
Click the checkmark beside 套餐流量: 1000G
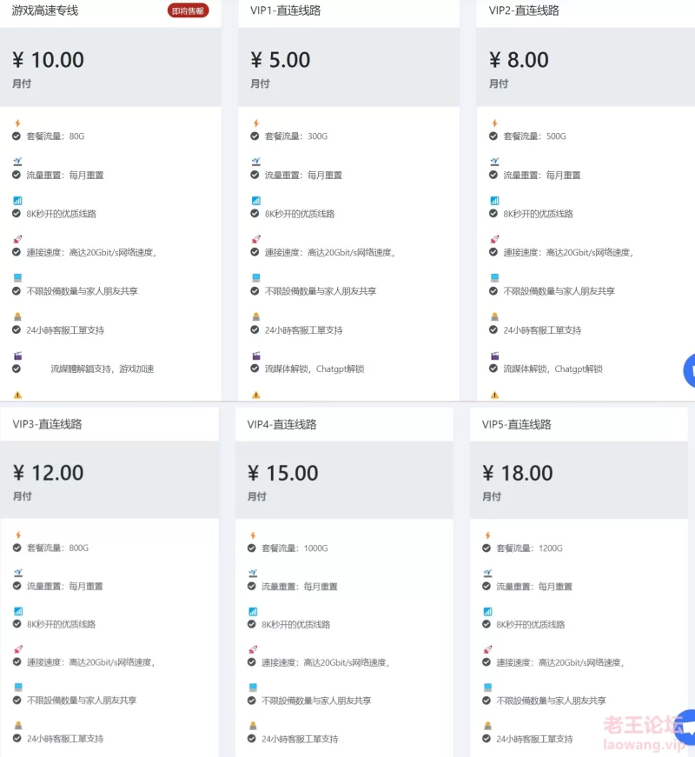click(251, 548)
